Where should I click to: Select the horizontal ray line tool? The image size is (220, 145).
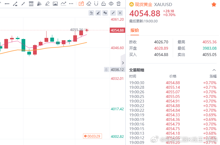(x=7, y=4)
